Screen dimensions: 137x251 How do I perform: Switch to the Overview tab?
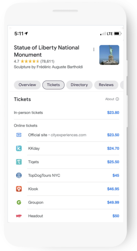[x=27, y=85]
